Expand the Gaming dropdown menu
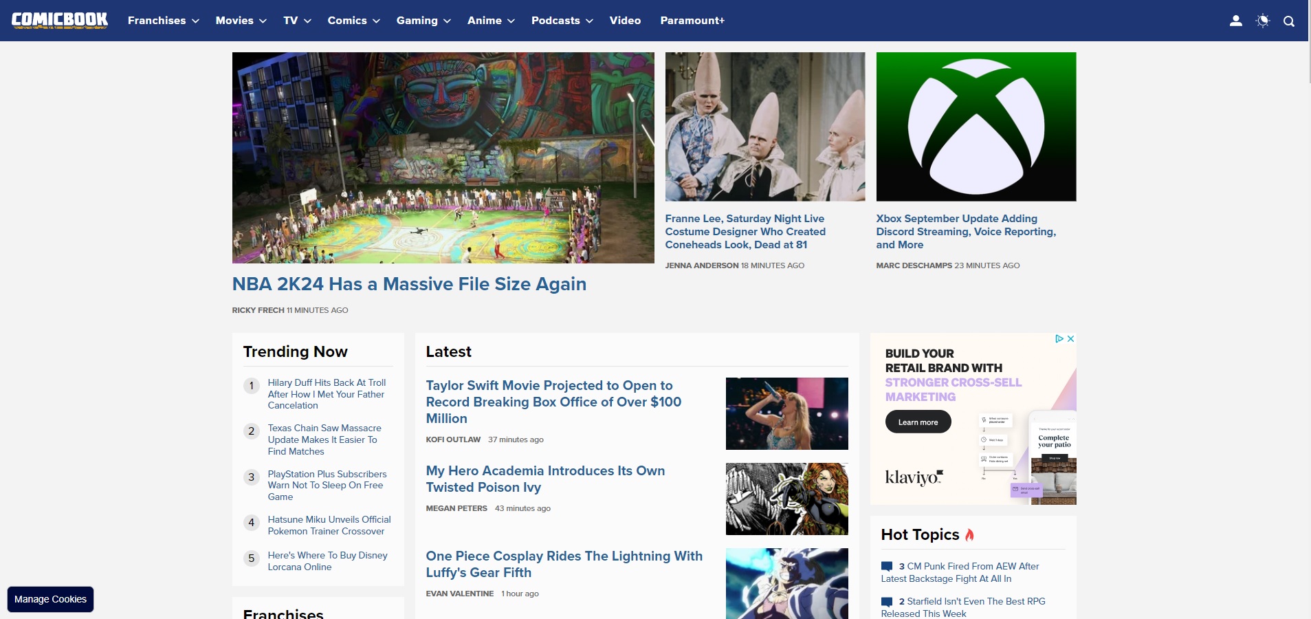1311x619 pixels. coord(423,21)
